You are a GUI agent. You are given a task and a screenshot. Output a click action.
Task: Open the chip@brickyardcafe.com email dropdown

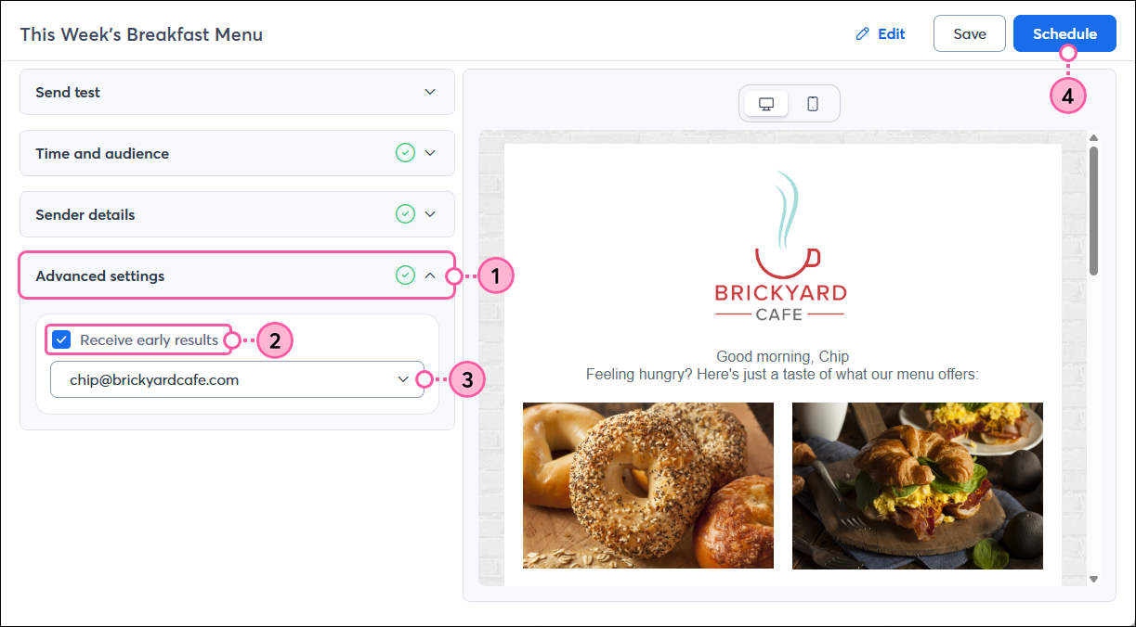click(237, 379)
